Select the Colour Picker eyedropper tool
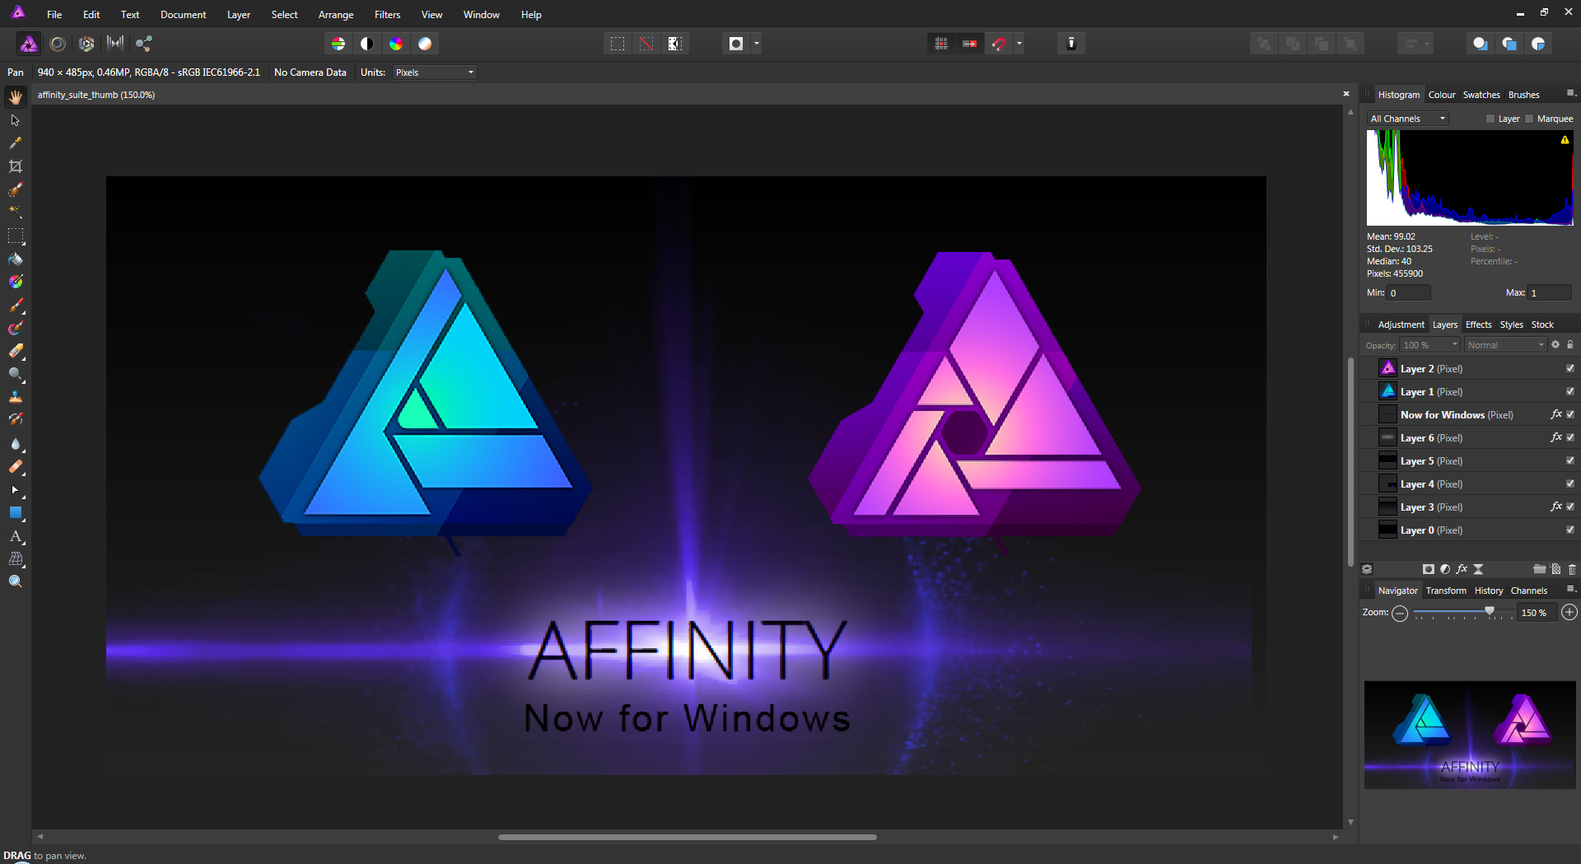This screenshot has height=864, width=1581. click(x=15, y=143)
